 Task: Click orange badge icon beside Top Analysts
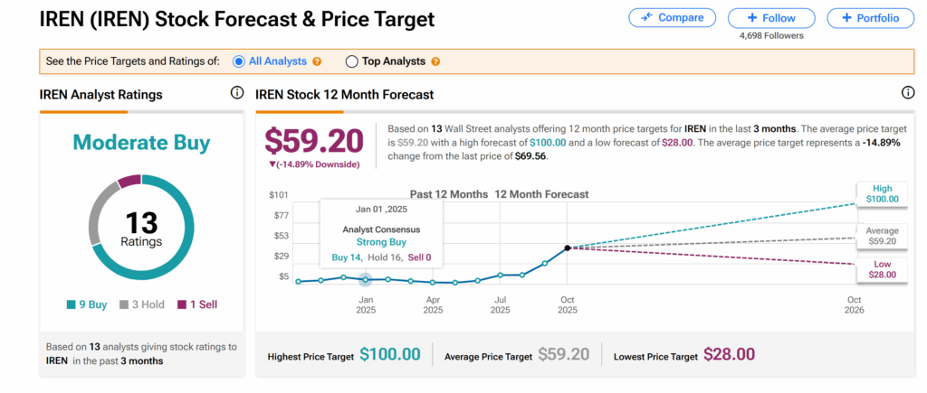[435, 61]
